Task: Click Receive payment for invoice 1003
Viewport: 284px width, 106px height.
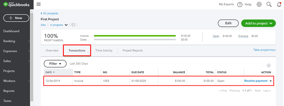Action: point(256,81)
